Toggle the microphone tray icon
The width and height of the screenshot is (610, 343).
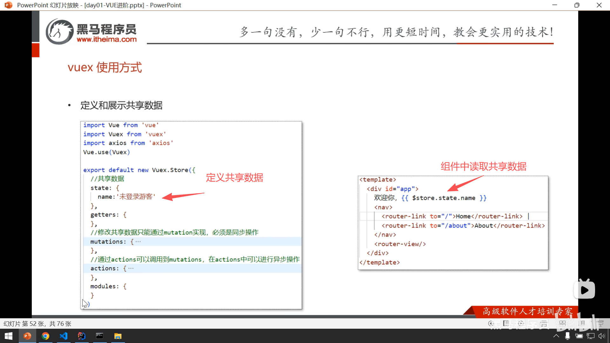(567, 336)
